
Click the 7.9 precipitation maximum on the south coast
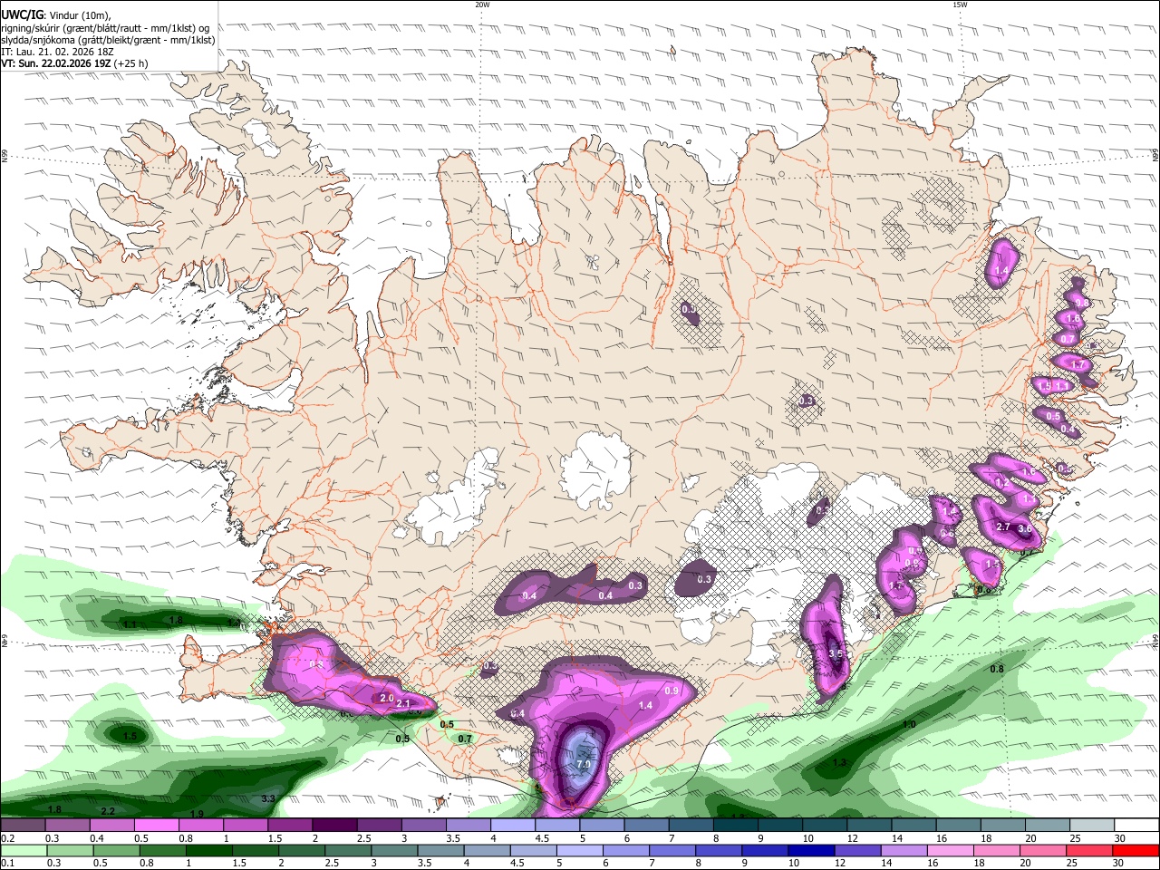tap(584, 764)
